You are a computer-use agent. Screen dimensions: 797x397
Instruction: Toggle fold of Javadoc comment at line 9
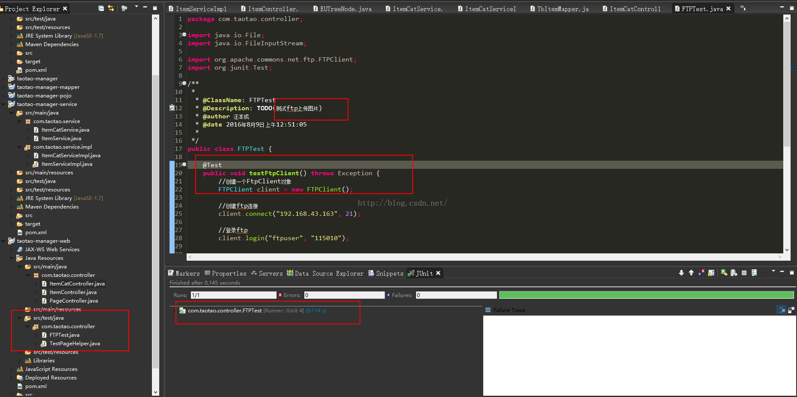(184, 83)
